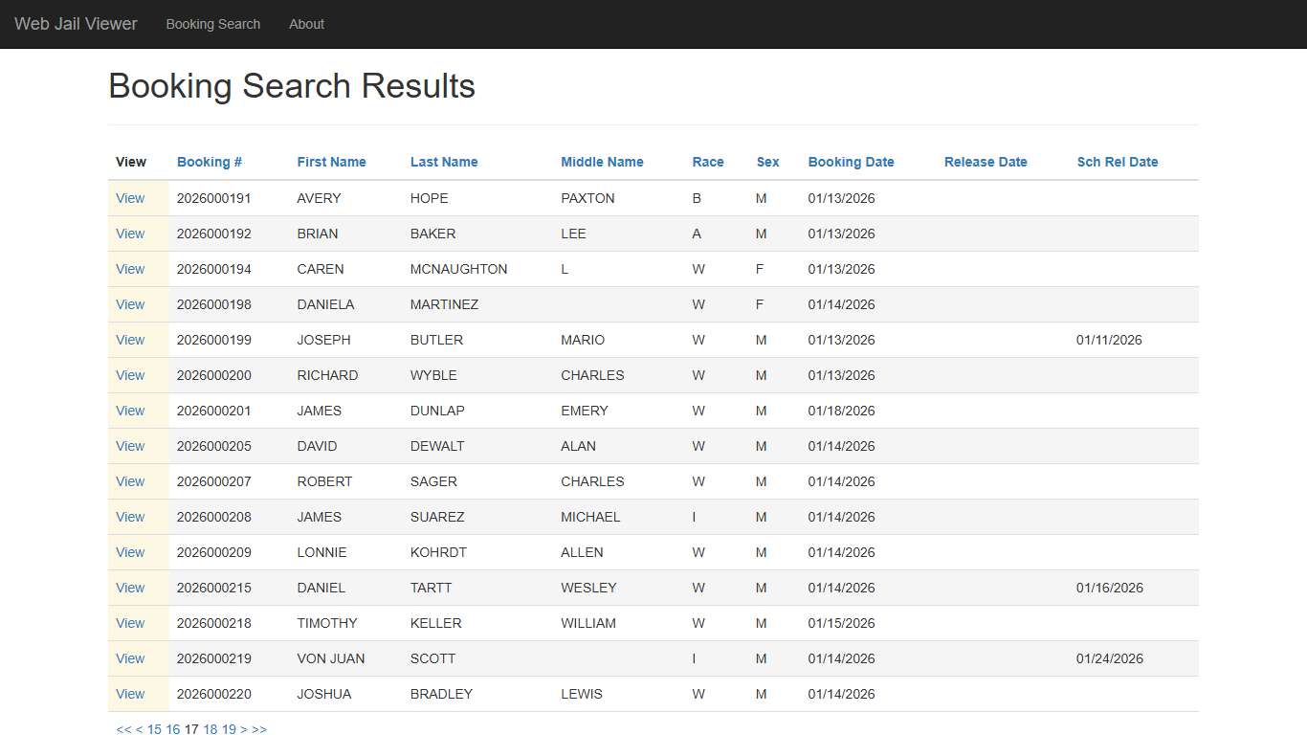Sort results by Race column
Image resolution: width=1307 pixels, height=735 pixels.
click(x=707, y=162)
